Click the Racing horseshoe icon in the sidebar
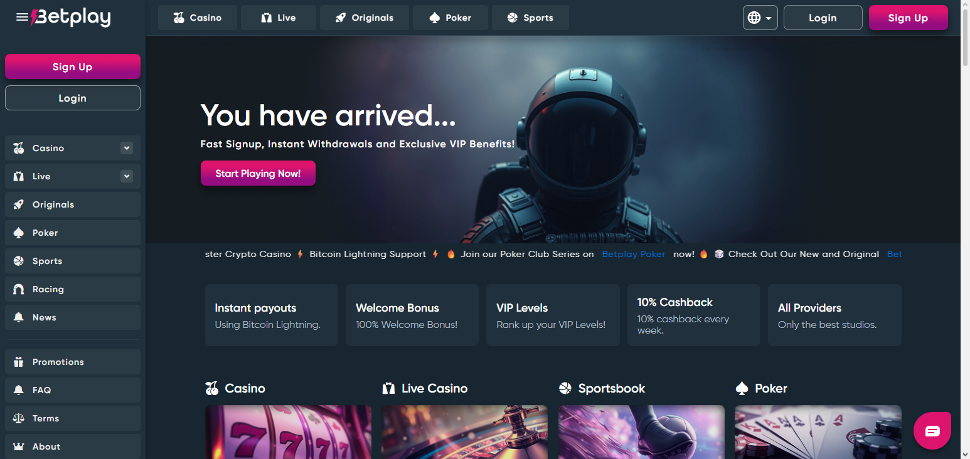The width and height of the screenshot is (970, 459). point(19,289)
